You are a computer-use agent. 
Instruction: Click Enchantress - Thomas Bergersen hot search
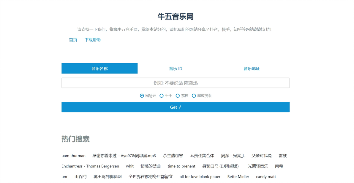pos(90,166)
